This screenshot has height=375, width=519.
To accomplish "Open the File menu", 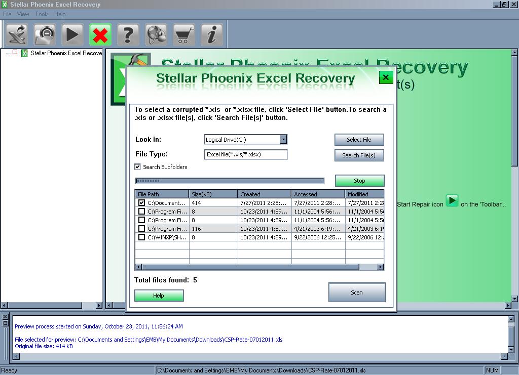I will (x=7, y=14).
